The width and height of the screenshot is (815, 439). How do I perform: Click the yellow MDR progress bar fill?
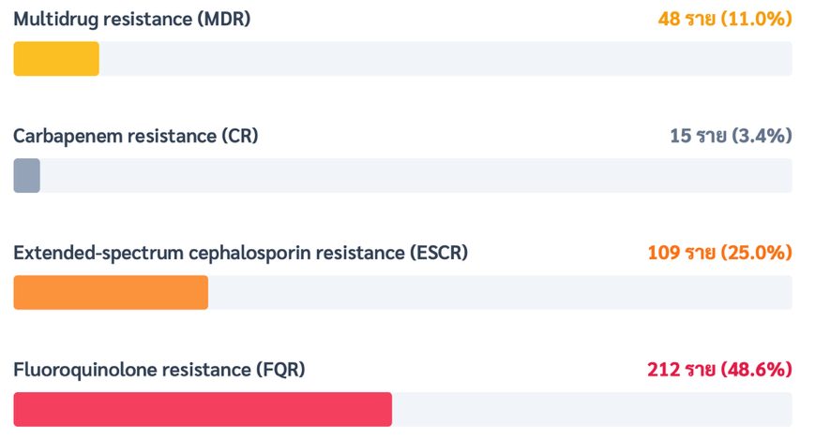[56, 59]
